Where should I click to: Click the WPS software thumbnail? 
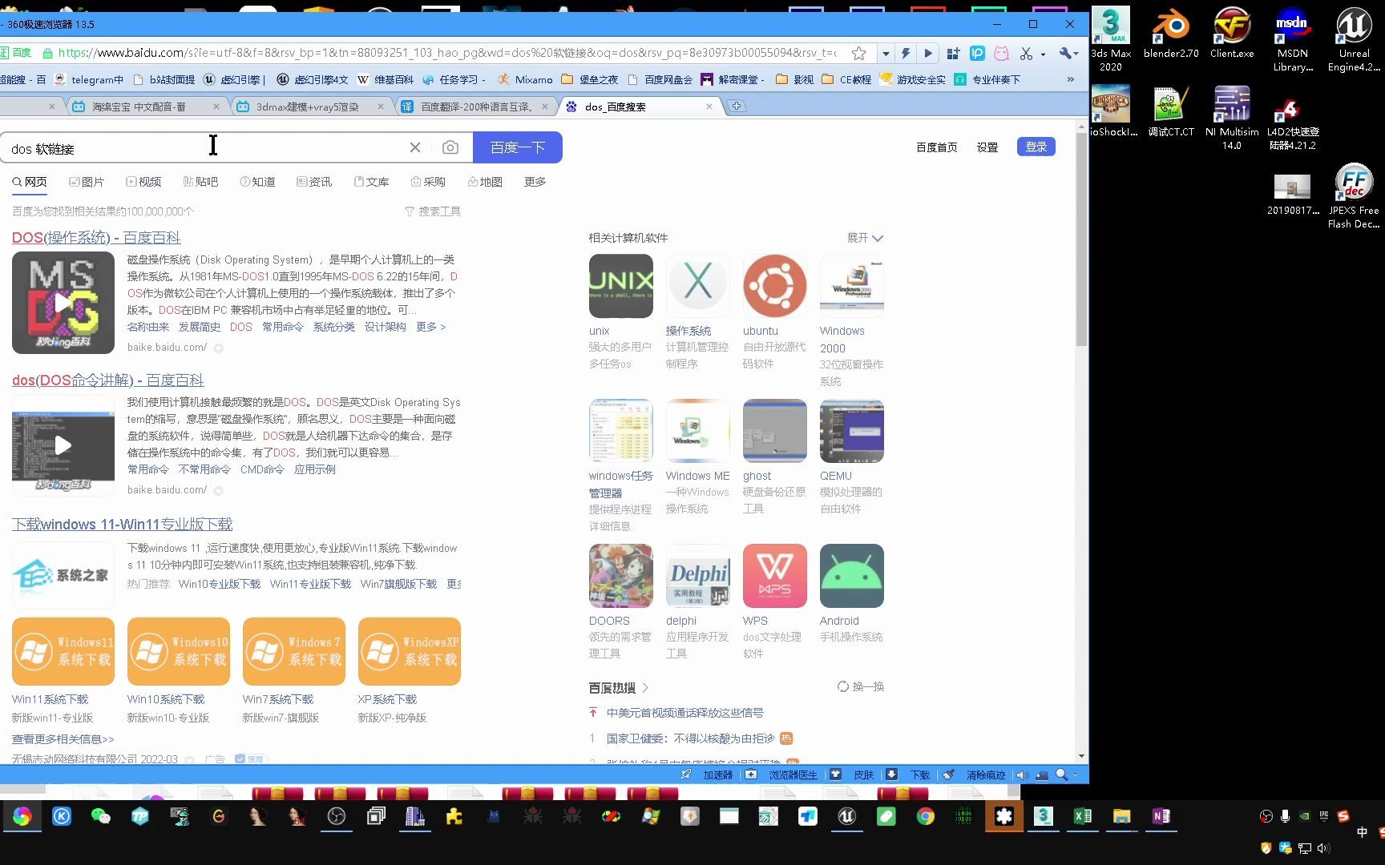pyautogui.click(x=775, y=576)
